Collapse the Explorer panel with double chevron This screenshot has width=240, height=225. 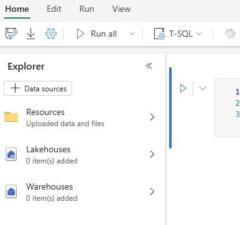coord(149,66)
